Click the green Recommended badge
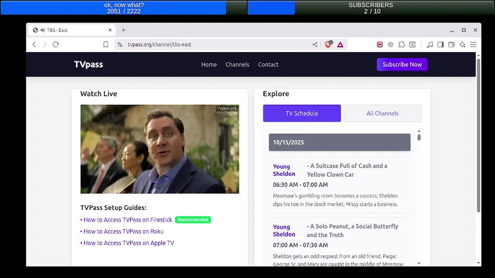Screen dimensions: 495x278 193,220
